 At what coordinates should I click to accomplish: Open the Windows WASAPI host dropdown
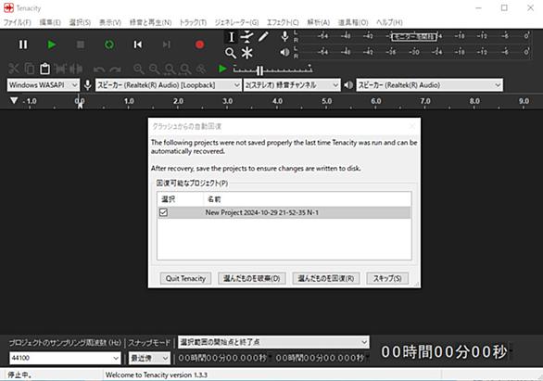click(44, 85)
